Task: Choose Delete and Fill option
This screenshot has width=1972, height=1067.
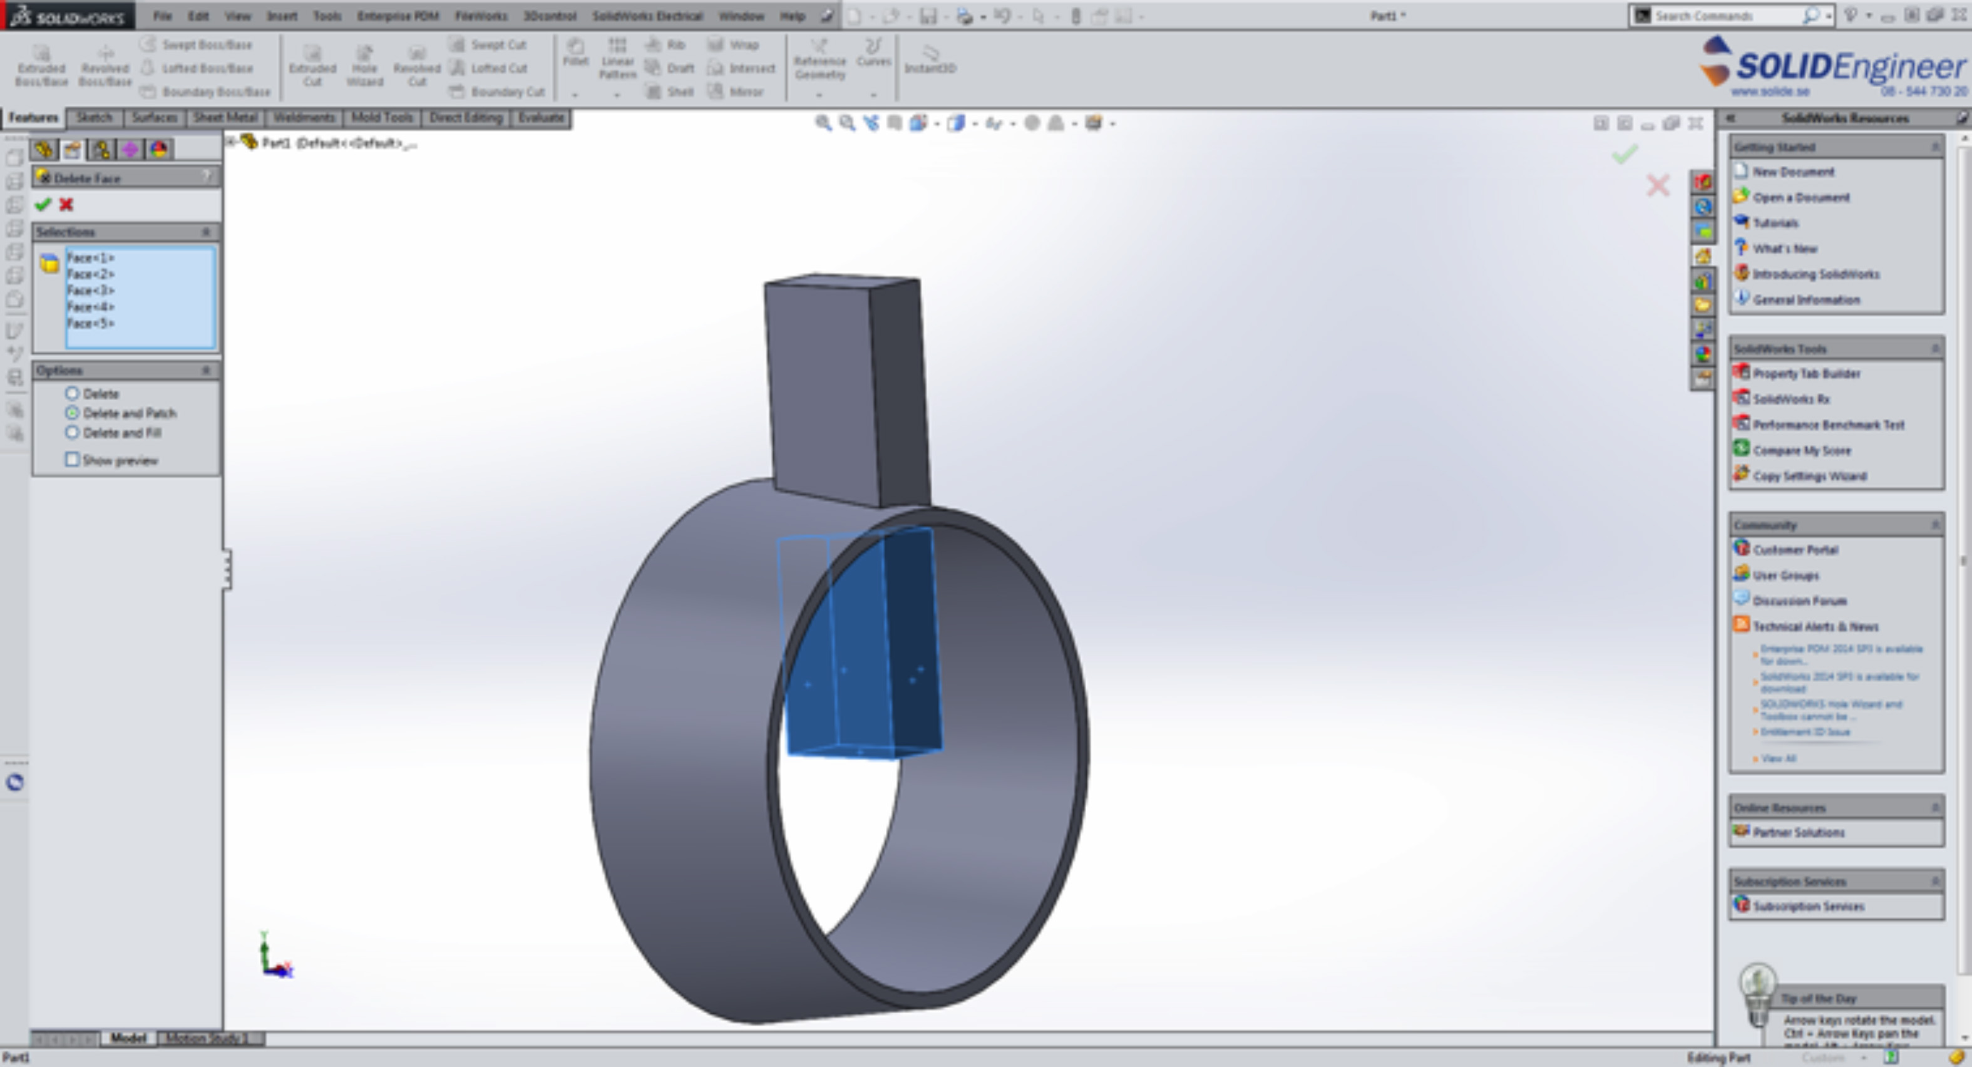Action: tap(72, 433)
